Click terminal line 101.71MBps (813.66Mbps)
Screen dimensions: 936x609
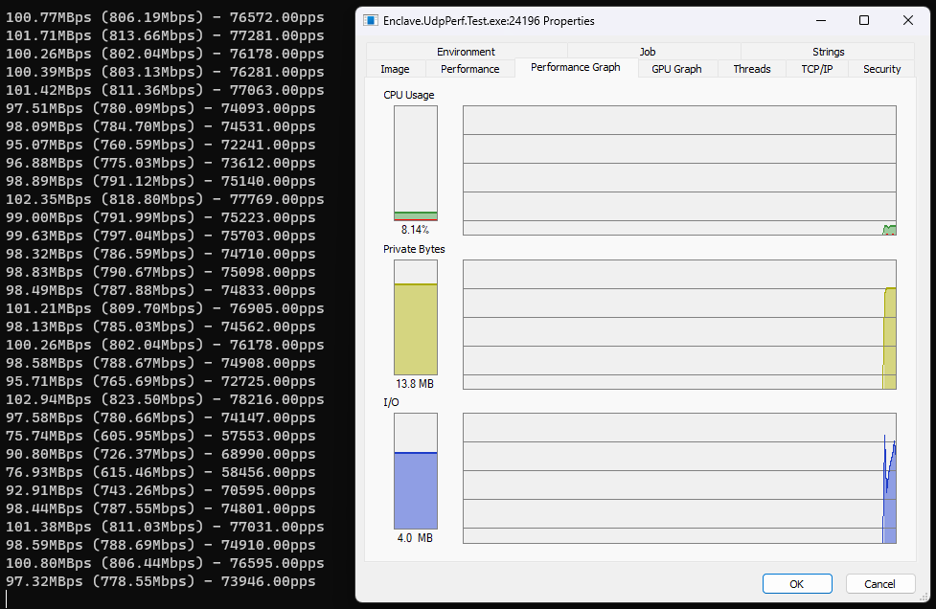pyautogui.click(x=165, y=35)
